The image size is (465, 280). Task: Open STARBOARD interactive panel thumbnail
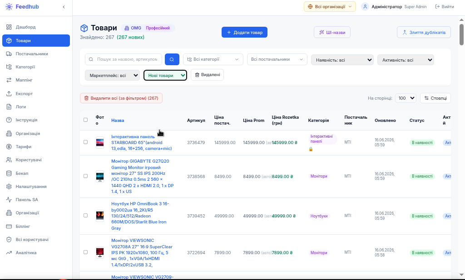[100, 143]
